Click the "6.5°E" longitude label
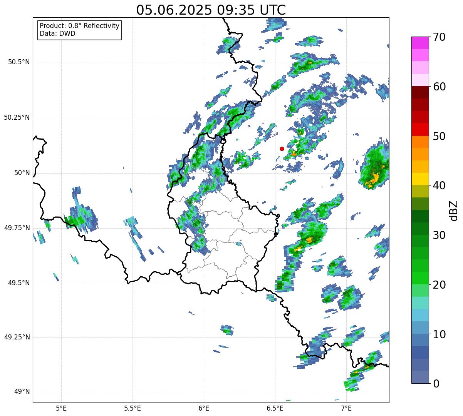Screen dimensions: 463x416 275,408
